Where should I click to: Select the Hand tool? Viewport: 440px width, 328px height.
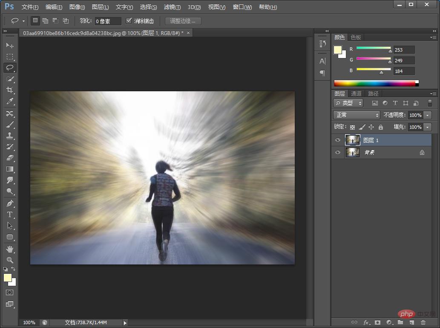coord(10,249)
